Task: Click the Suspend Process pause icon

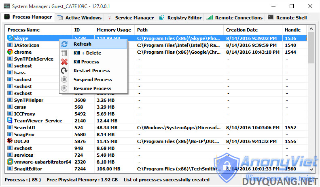Action: tap(64, 80)
